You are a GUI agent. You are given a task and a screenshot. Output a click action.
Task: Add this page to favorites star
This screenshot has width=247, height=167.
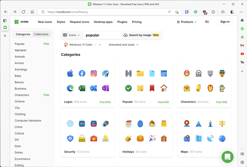(176, 12)
